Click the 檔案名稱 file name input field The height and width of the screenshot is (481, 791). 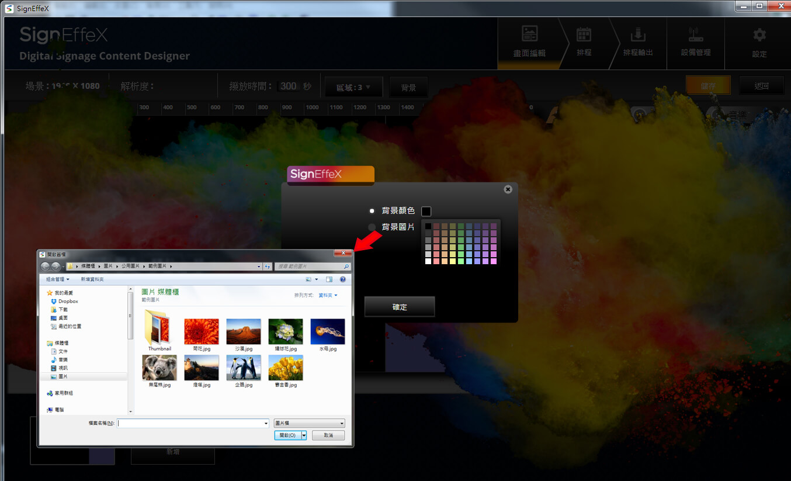pyautogui.click(x=193, y=423)
